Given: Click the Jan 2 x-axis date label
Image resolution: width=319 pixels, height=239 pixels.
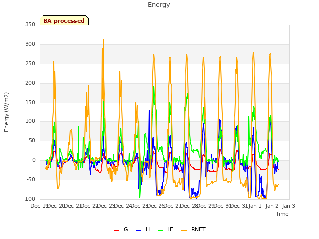Looking at the screenshot, I should [272, 206].
